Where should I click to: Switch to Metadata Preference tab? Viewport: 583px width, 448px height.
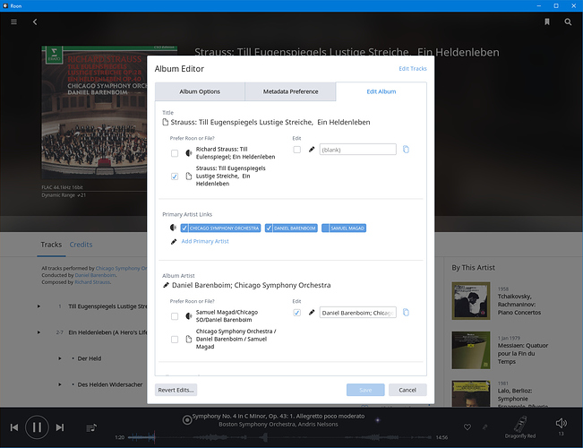(290, 91)
